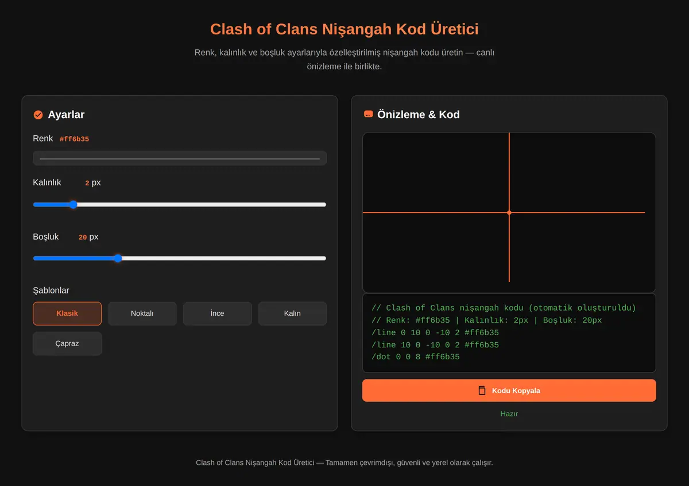Select the Klasik template
The height and width of the screenshot is (486, 689).
[67, 313]
